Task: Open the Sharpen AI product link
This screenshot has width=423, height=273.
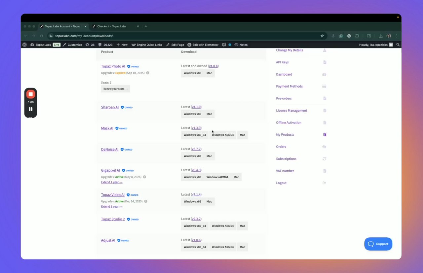Action: 110,107
